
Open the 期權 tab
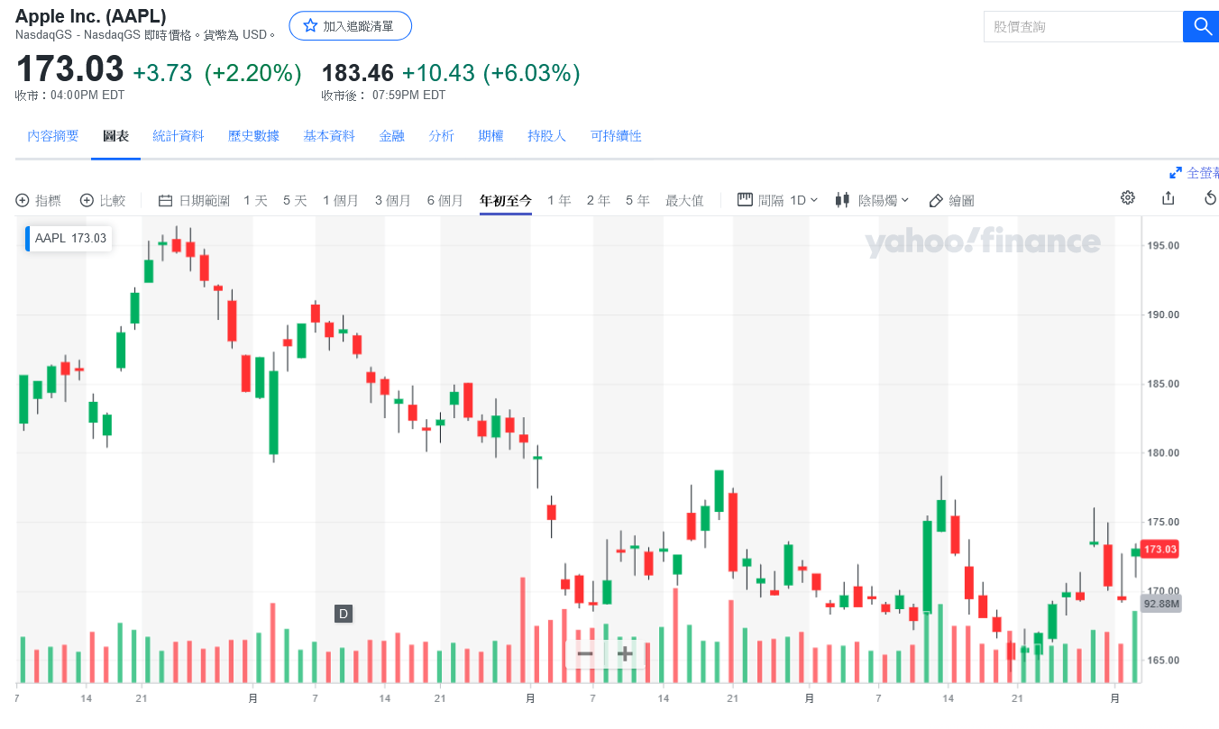point(490,136)
